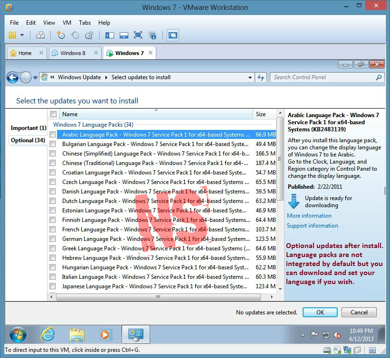Check the Bulgarian Language Pack checkbox
Screen dimensions: 390x358
[52, 144]
